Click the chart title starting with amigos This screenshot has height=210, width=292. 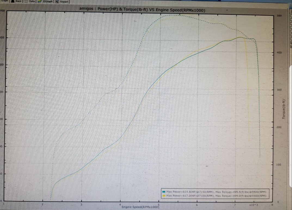pyautogui.click(x=142, y=9)
